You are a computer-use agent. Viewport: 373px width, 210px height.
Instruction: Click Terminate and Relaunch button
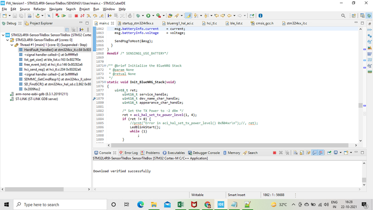pos(57,16)
